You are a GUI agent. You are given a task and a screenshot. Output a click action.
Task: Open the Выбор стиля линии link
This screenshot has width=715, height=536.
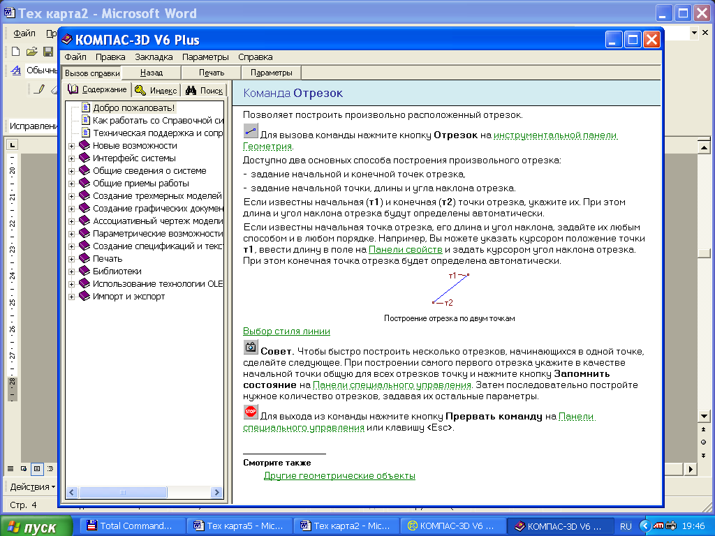click(286, 332)
